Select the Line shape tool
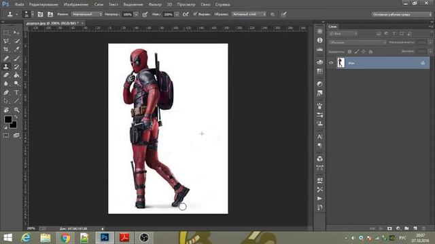The width and height of the screenshot is (435, 244). tap(16, 101)
